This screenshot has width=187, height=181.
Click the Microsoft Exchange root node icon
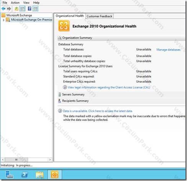coord(3,15)
